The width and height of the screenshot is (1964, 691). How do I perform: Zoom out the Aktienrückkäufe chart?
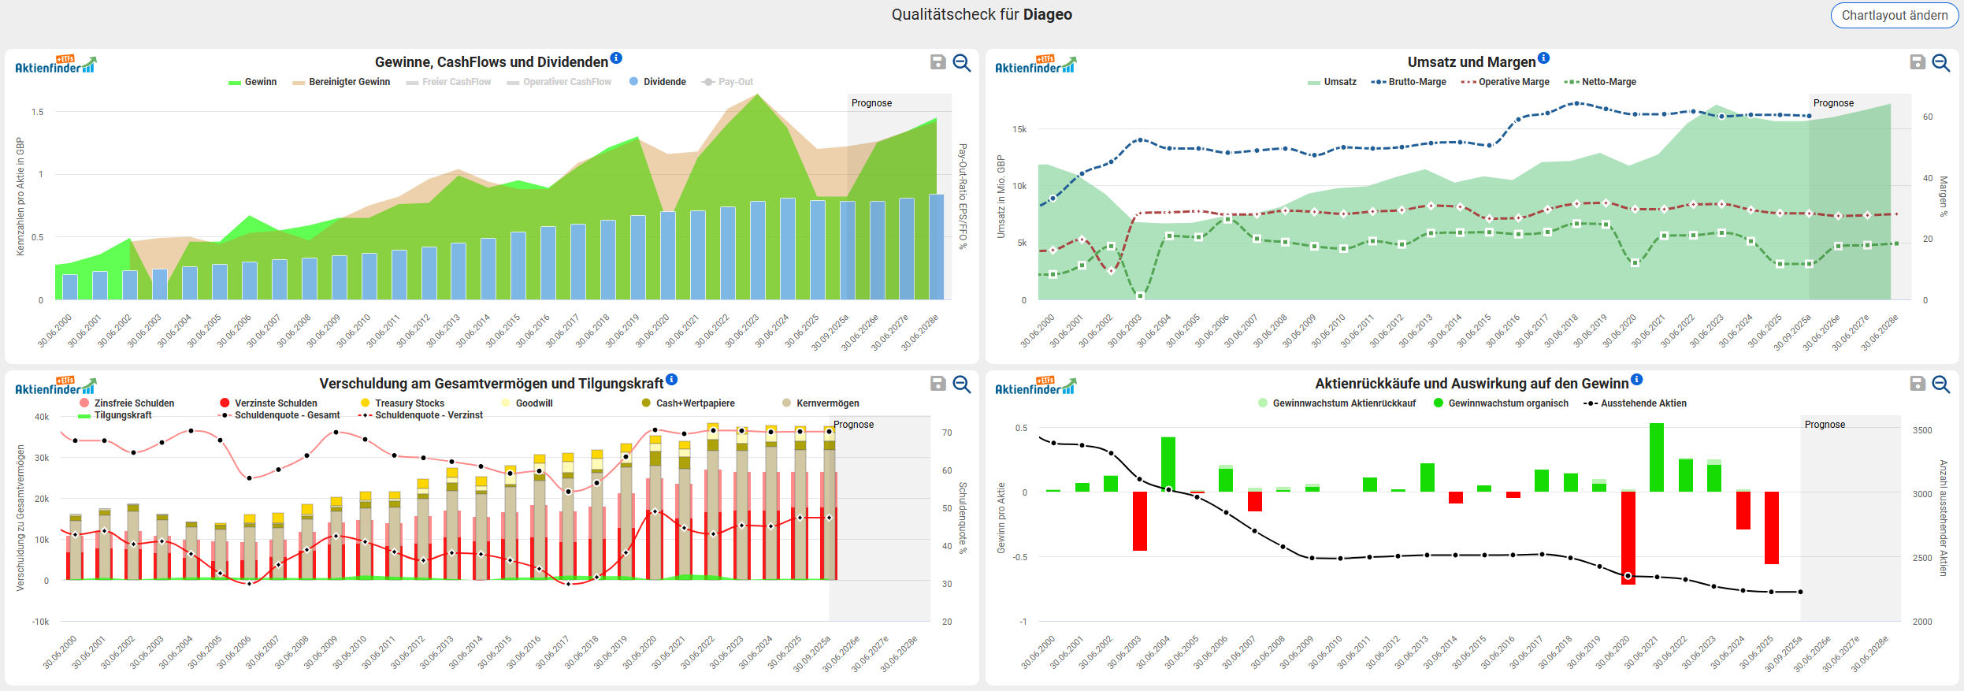[1941, 384]
